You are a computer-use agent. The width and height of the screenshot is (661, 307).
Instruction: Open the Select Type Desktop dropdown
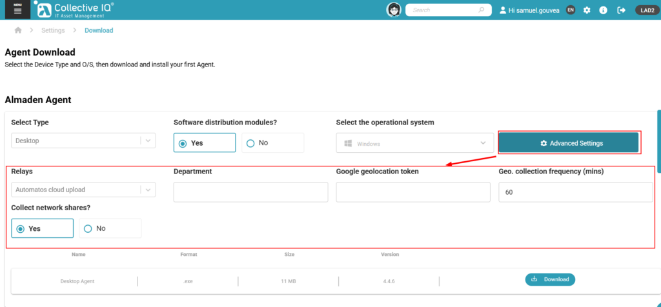click(x=83, y=141)
